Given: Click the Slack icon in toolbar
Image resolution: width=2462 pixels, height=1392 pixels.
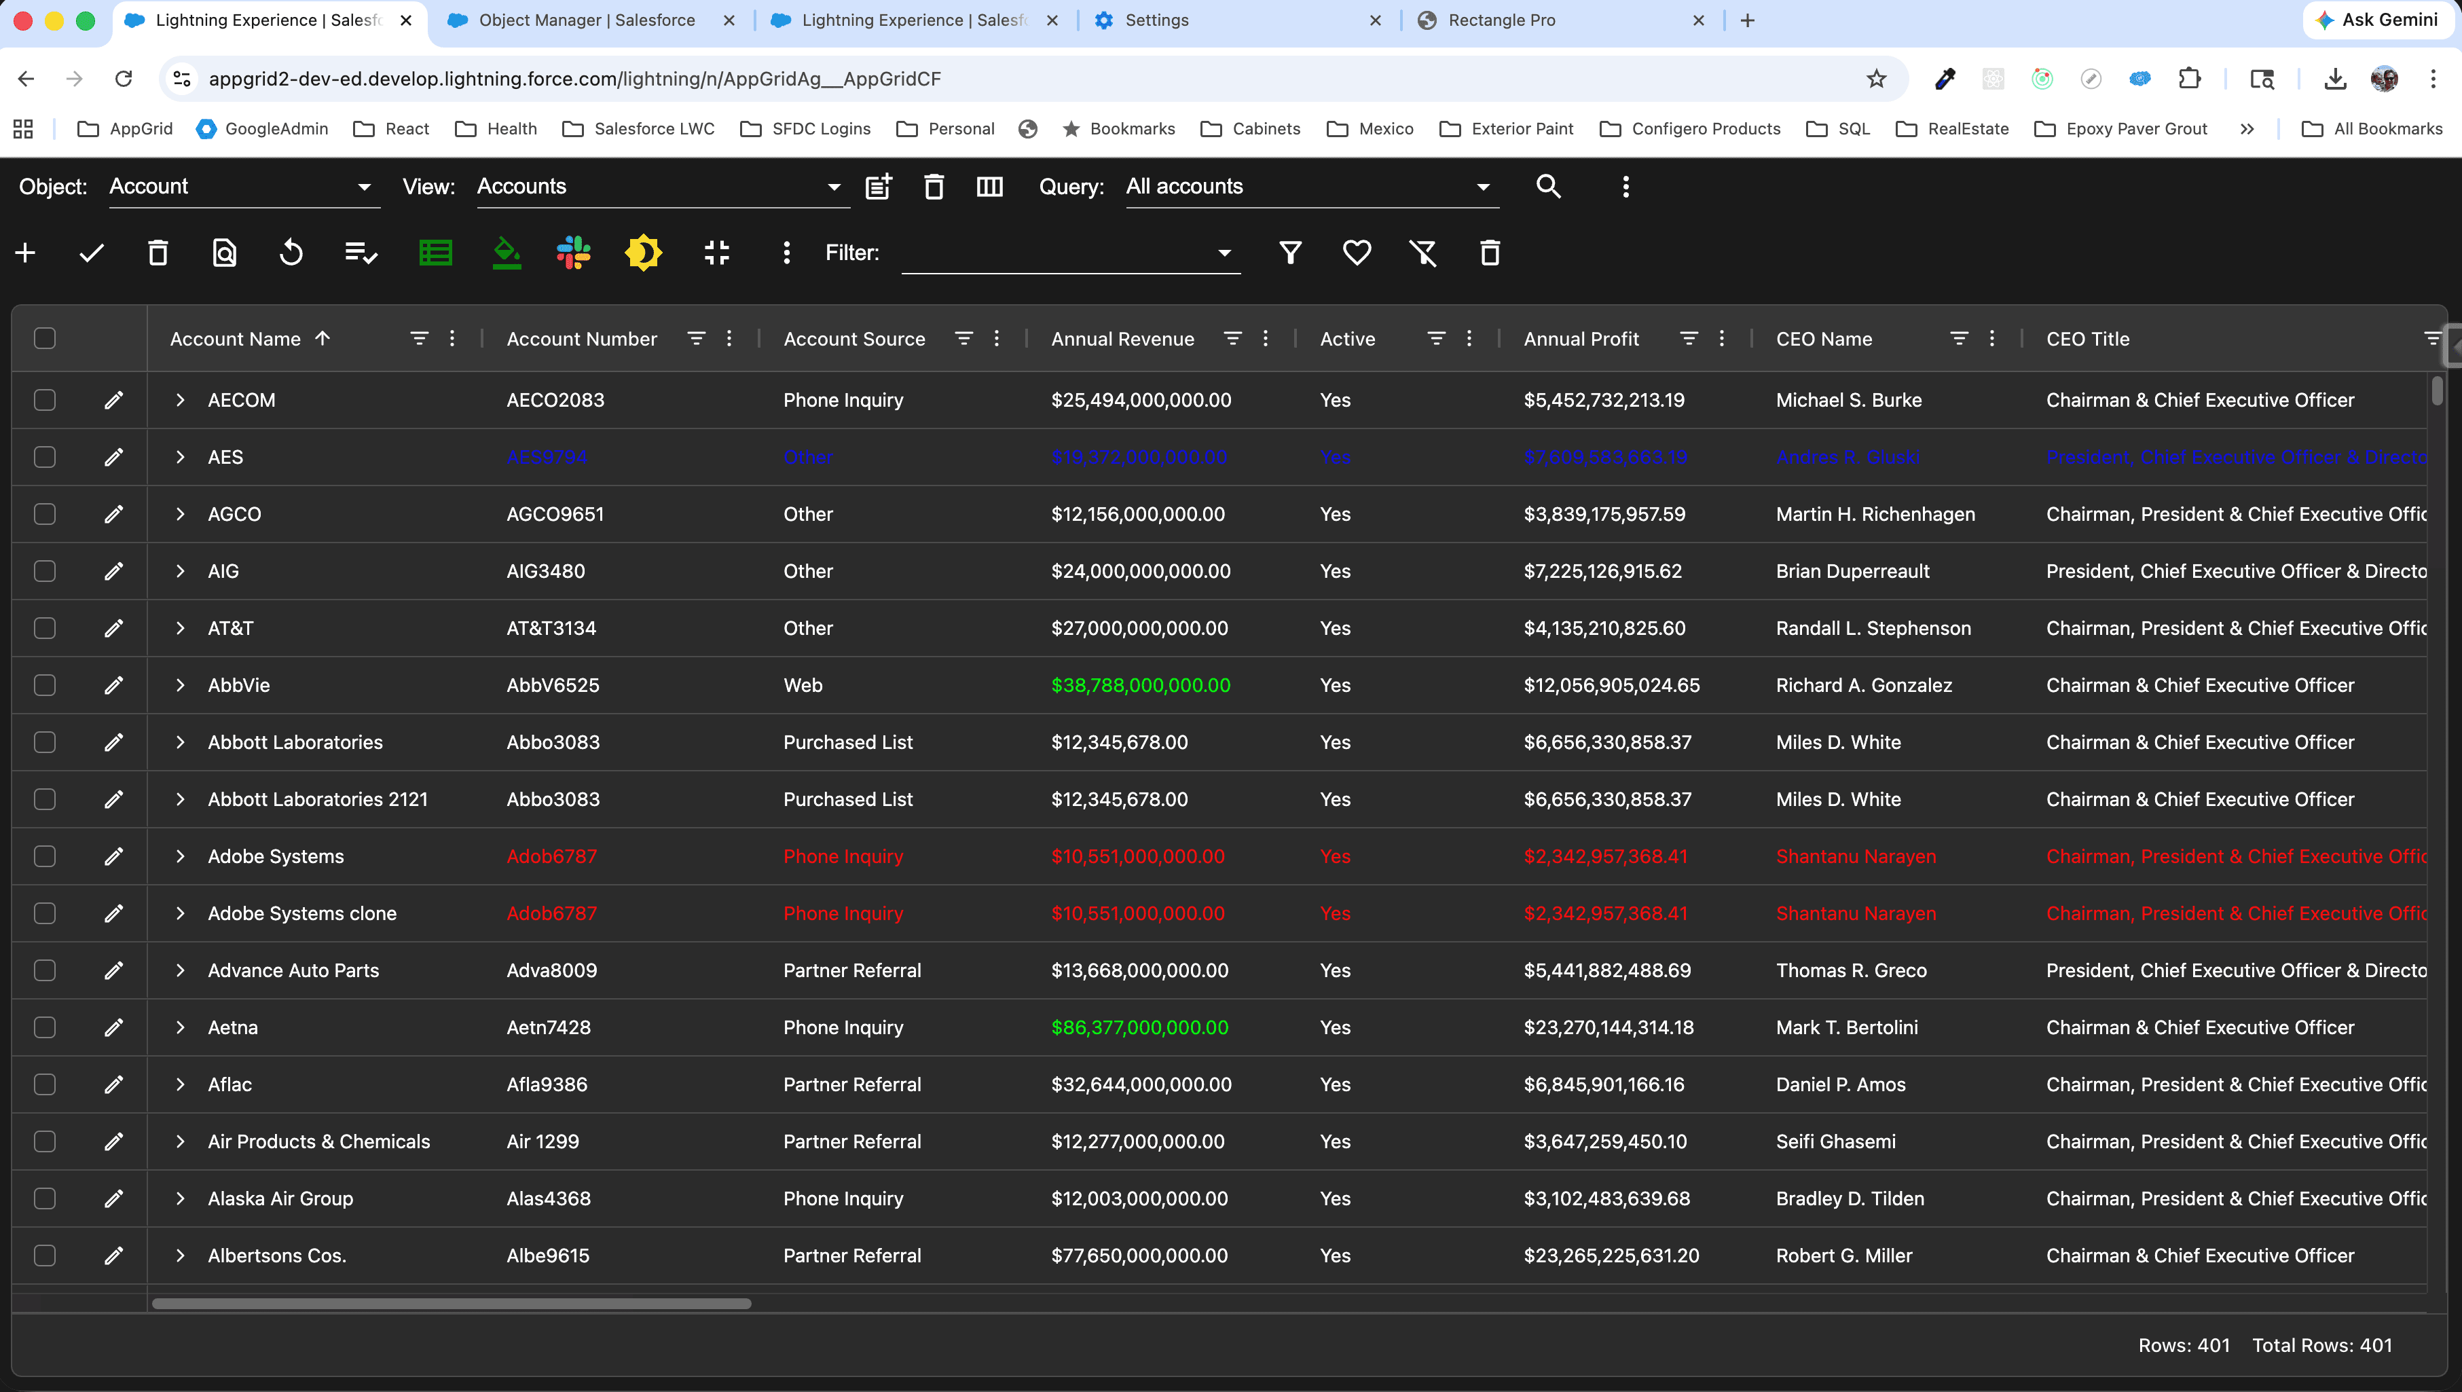Looking at the screenshot, I should (574, 253).
